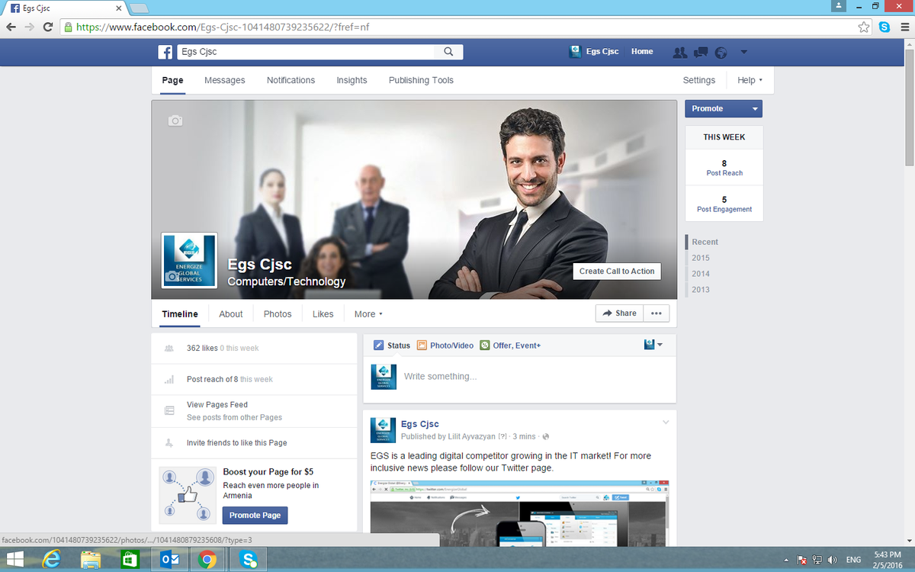Open Settings link
915x572 pixels.
point(699,80)
